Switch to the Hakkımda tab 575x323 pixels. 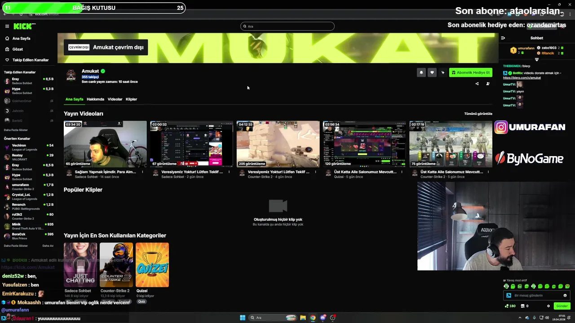coord(95,99)
